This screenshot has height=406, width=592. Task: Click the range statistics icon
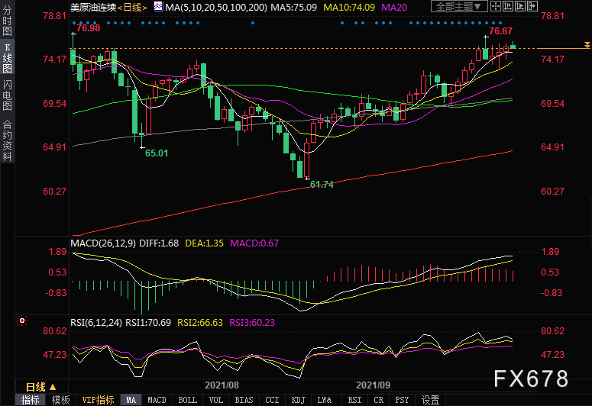click(x=508, y=6)
